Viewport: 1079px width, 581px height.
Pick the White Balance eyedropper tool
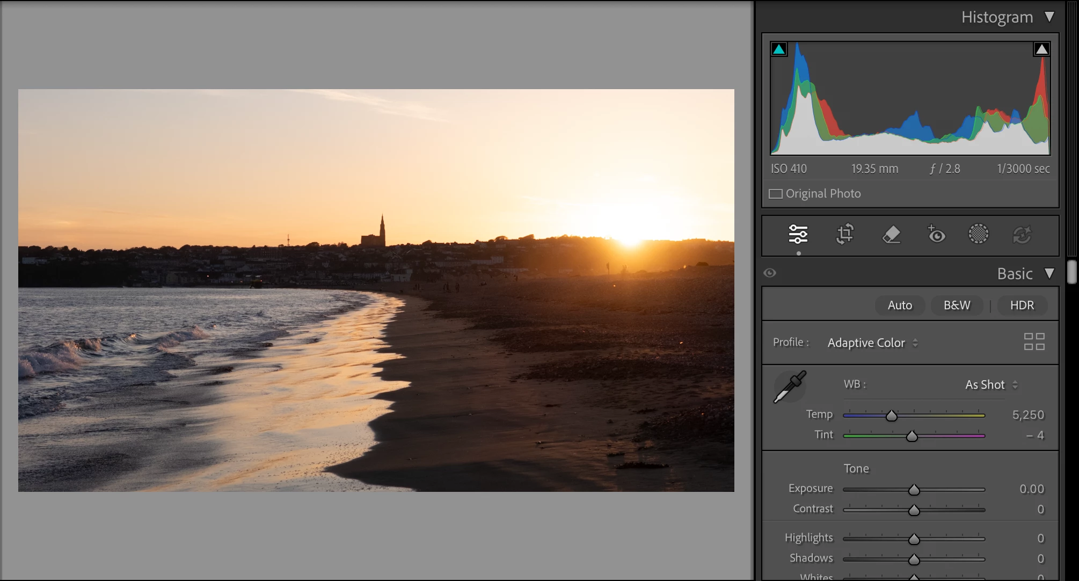click(x=789, y=387)
